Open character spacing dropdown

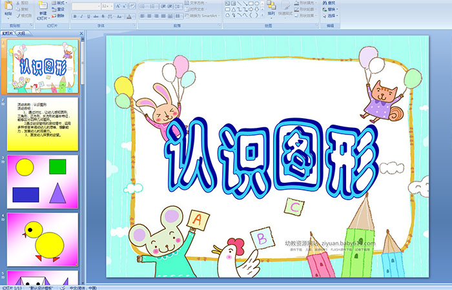[110, 16]
